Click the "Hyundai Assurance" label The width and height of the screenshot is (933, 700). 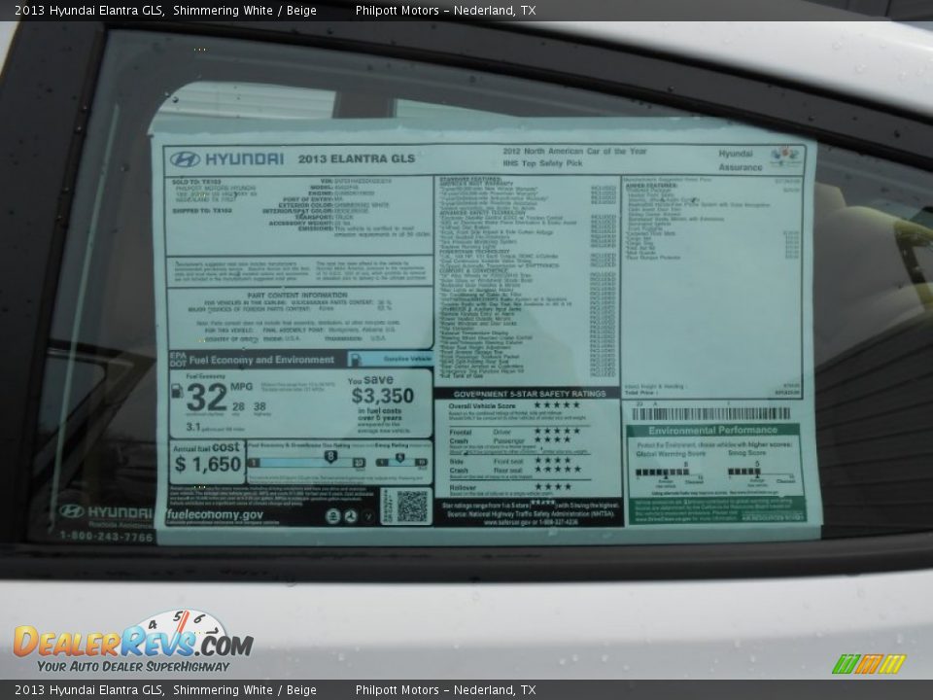(740, 160)
